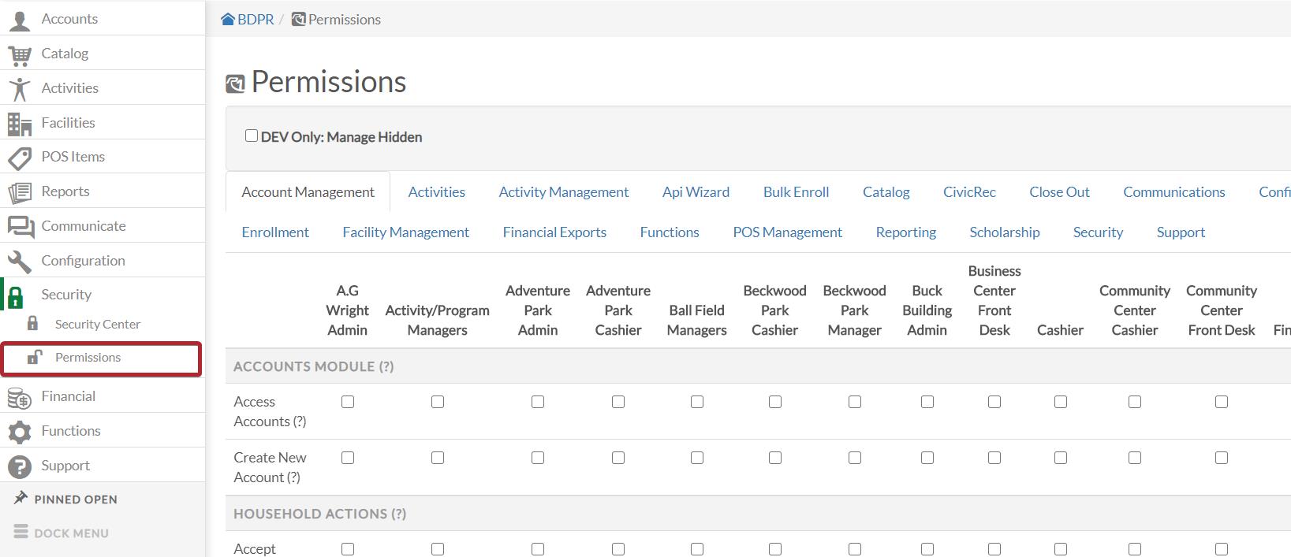
Task: Click the Community Center Front Desk column header
Action: (1222, 310)
